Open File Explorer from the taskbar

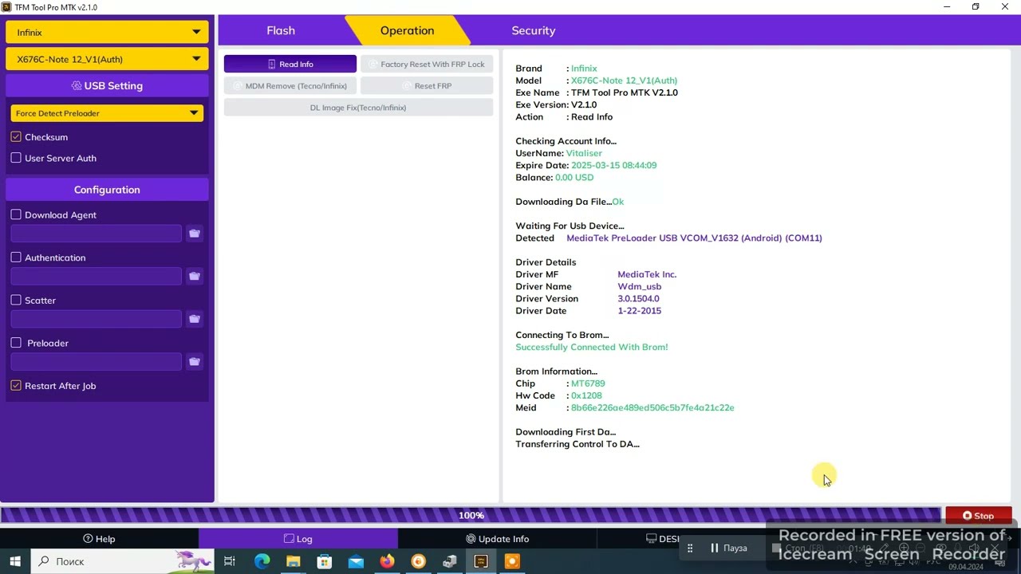[293, 561]
